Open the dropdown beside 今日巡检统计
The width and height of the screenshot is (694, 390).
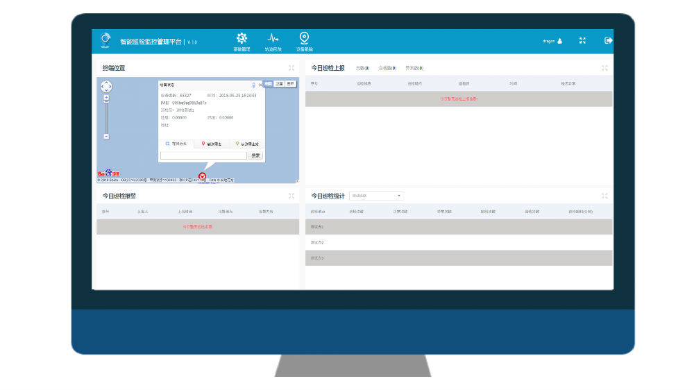click(x=376, y=196)
